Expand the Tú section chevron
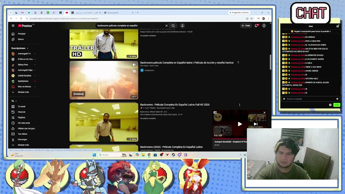The image size is (345, 194). pos(16,101)
